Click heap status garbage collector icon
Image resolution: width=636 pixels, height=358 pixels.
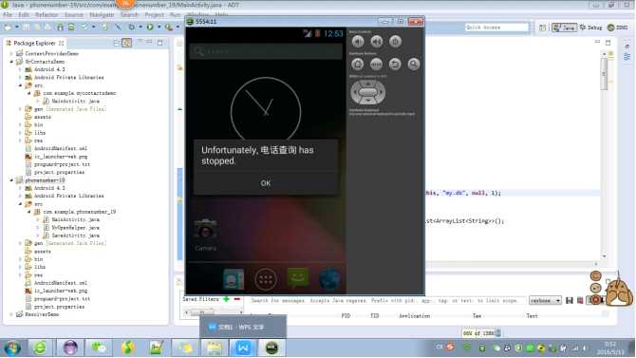click(498, 333)
